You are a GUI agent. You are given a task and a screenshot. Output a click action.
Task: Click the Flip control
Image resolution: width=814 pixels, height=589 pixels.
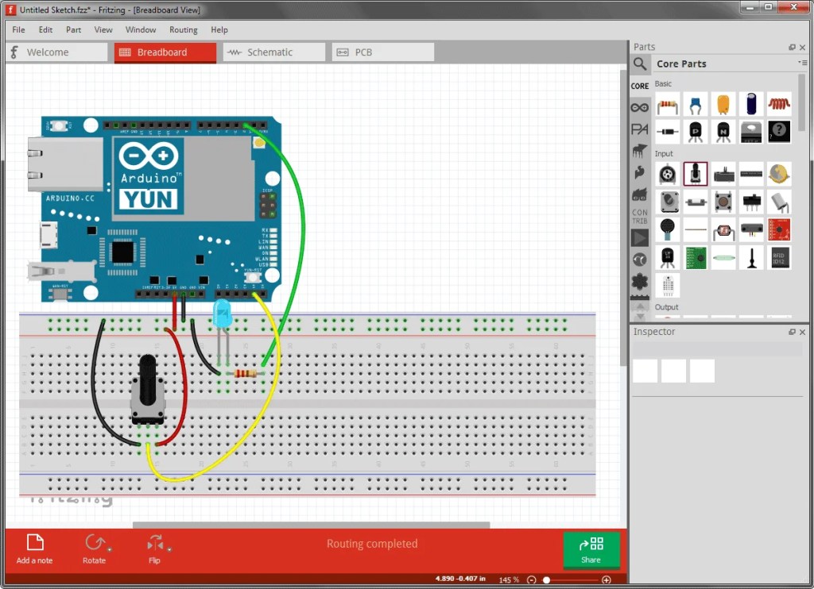155,548
